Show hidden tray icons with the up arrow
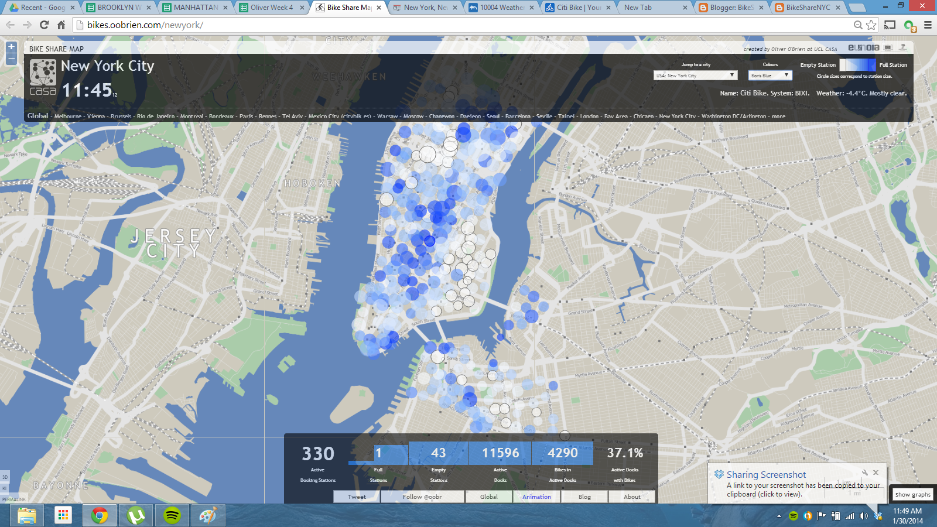This screenshot has width=937, height=527. (779, 516)
